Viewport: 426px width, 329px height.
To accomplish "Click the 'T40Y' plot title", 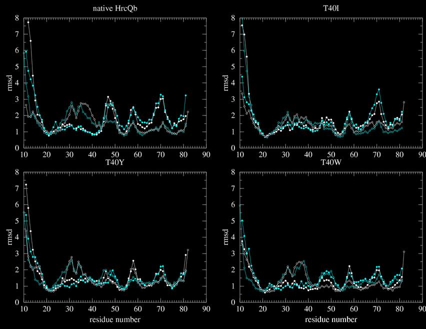I will [114, 162].
